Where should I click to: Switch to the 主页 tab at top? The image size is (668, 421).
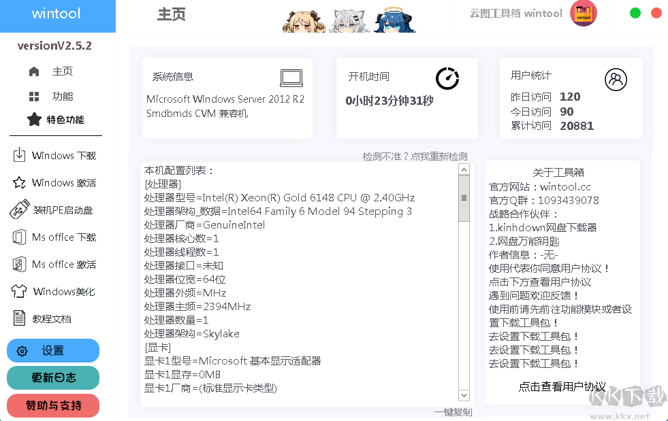[x=171, y=14]
